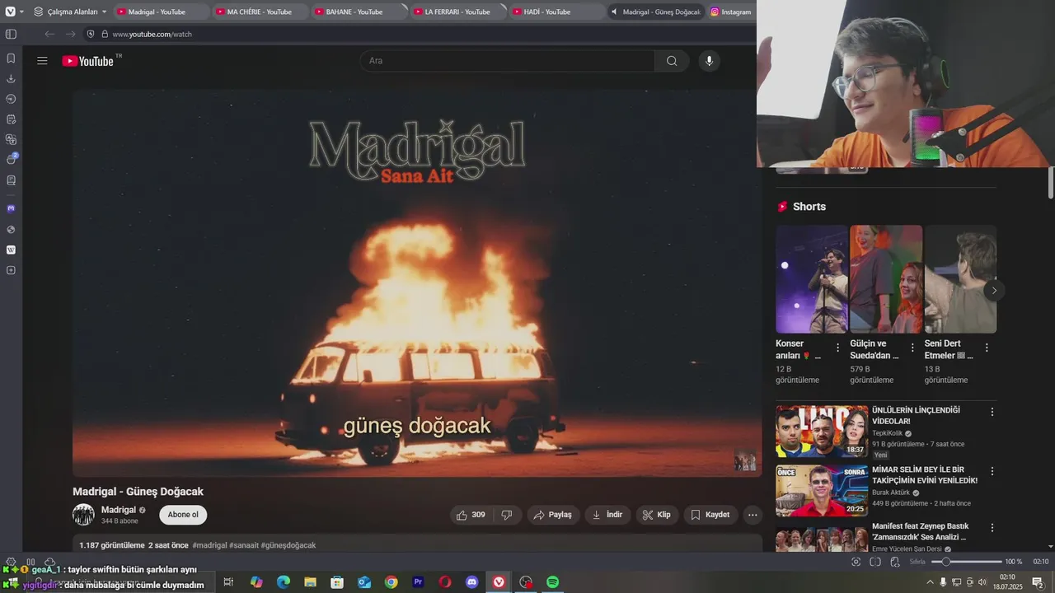
Task: Go forward using the forward arrow
Action: click(71, 34)
